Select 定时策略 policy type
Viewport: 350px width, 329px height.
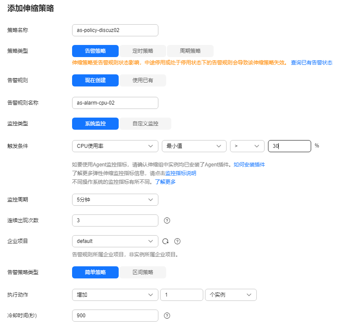coord(143,51)
